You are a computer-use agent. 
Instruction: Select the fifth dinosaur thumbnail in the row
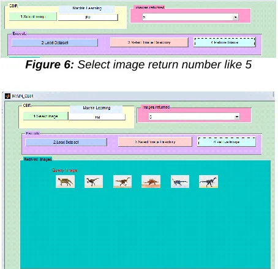coord(180,181)
